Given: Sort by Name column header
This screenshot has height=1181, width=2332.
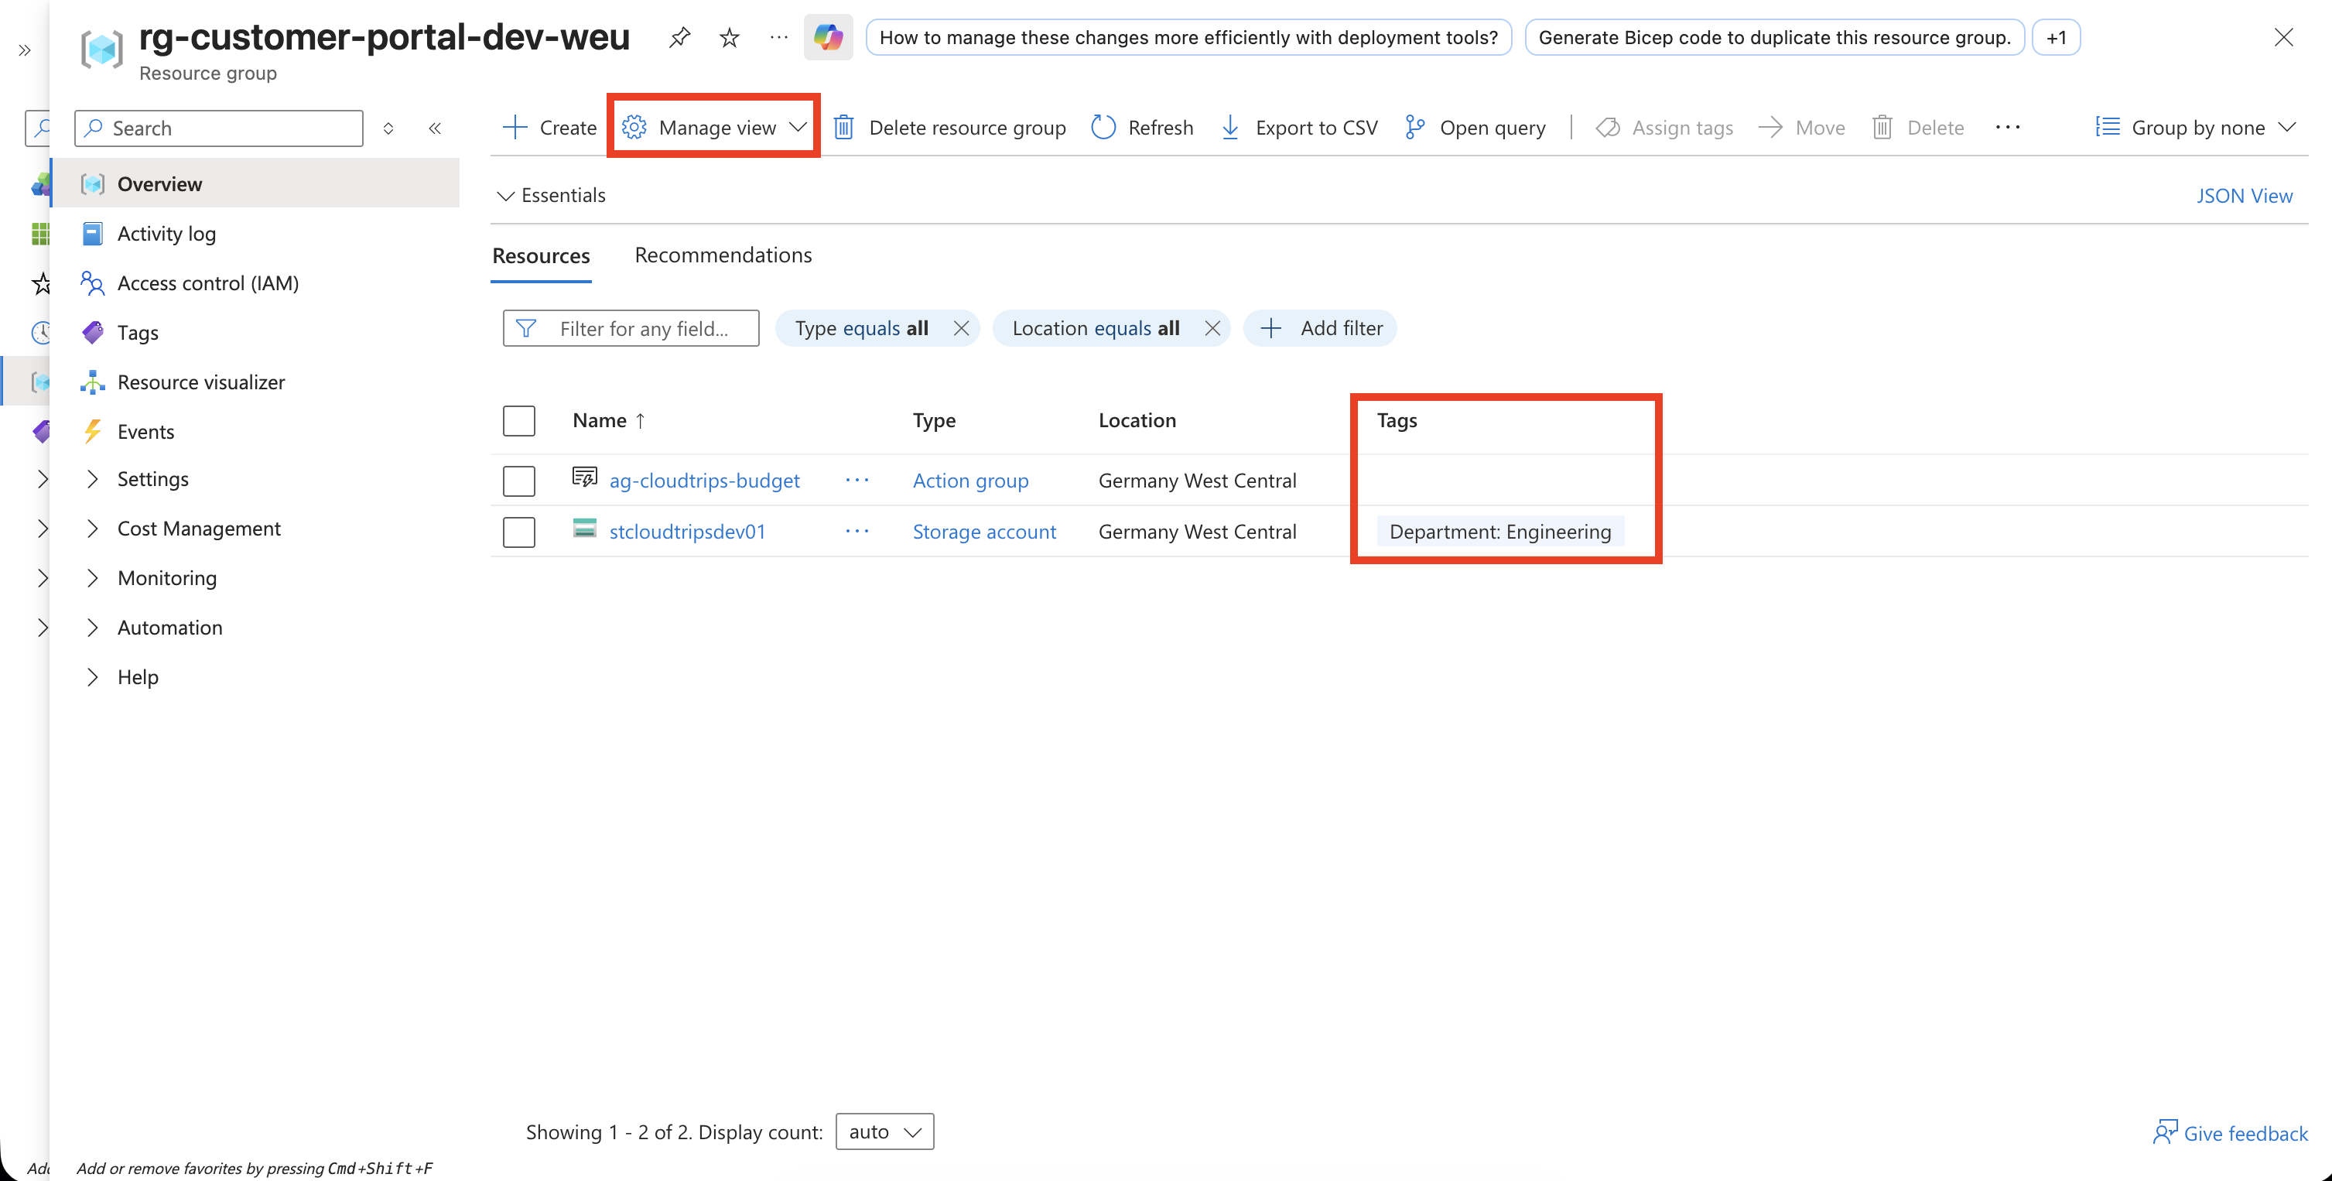Looking at the screenshot, I should tap(608, 421).
